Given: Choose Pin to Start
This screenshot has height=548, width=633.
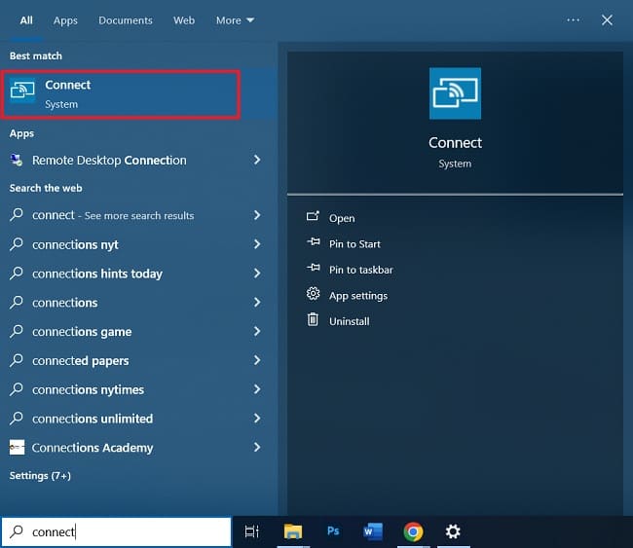Looking at the screenshot, I should click(x=354, y=244).
